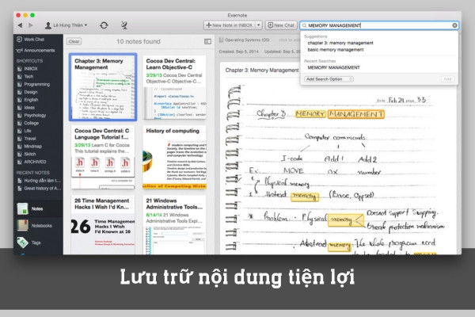Click the Created: Sep 5, 2014 text
Viewport: 475px width, 317px height.
click(x=239, y=52)
